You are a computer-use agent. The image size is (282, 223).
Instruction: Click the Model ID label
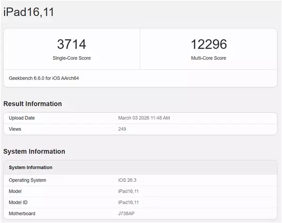[x=18, y=202]
